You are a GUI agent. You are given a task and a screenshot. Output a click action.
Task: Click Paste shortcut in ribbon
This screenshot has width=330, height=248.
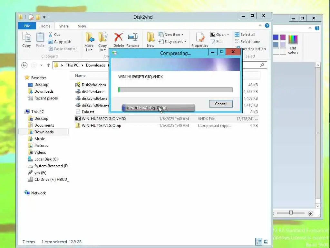click(63, 49)
